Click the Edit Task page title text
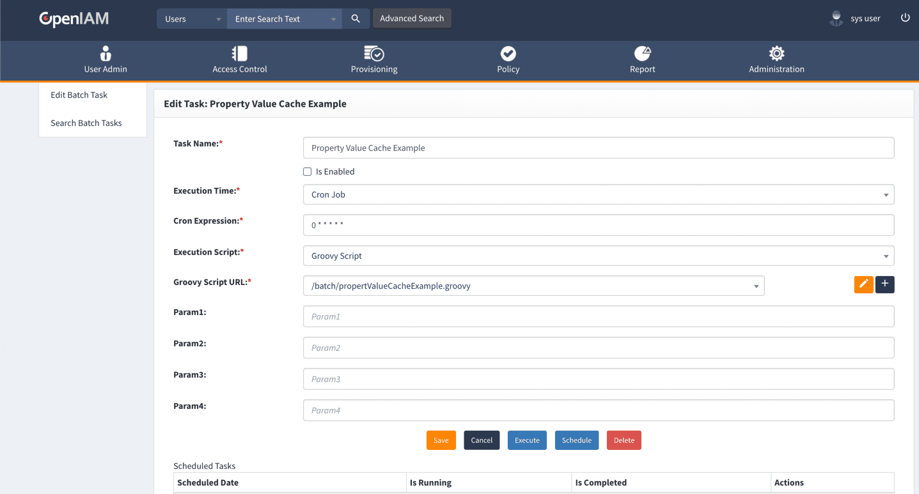The image size is (919, 494). (255, 104)
